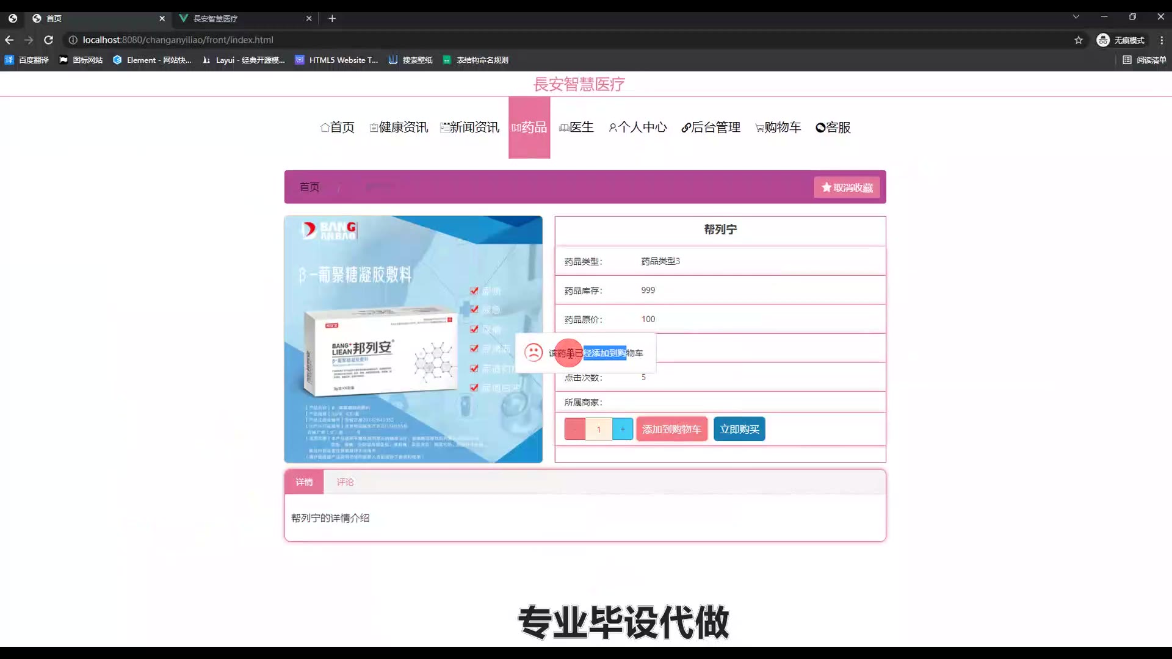Click 首页 in the breadcrumb bar
Image resolution: width=1172 pixels, height=659 pixels.
point(309,187)
